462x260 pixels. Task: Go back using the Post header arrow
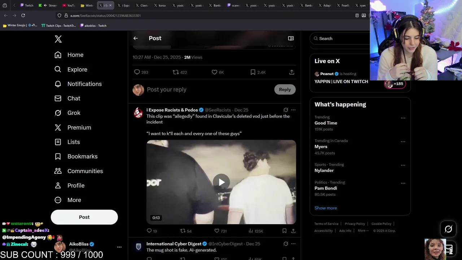[135, 38]
